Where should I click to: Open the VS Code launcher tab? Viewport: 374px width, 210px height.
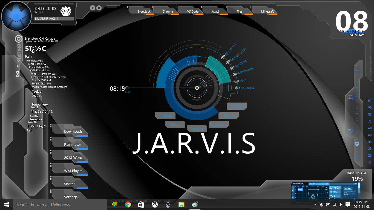pos(191,11)
